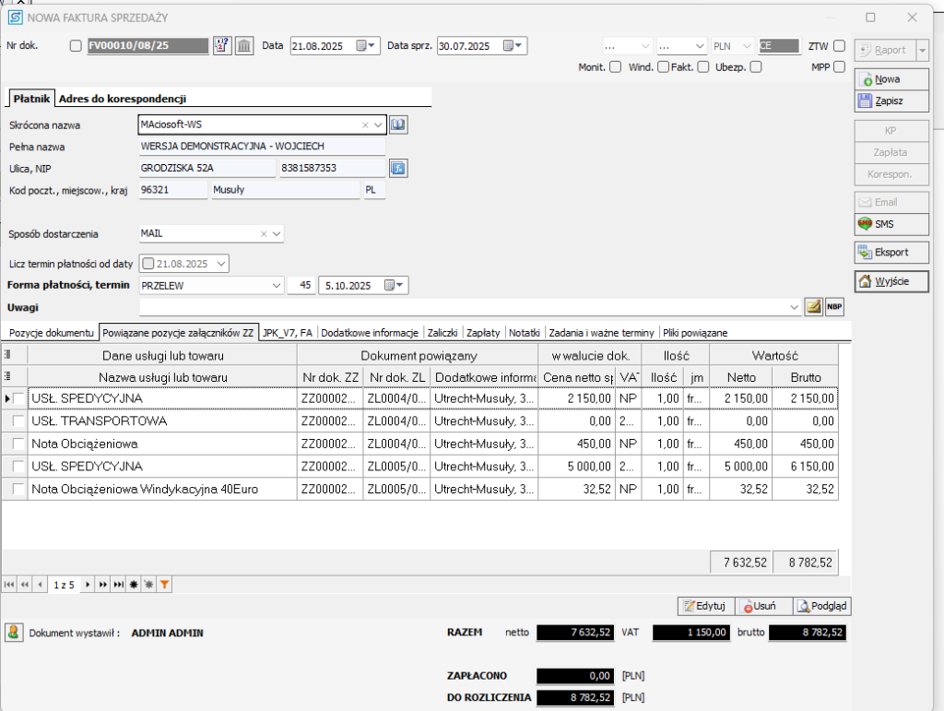Screen dimensions: 944x711
Task: Open contractor book icon next to Skrócona nazwa
Action: point(398,124)
